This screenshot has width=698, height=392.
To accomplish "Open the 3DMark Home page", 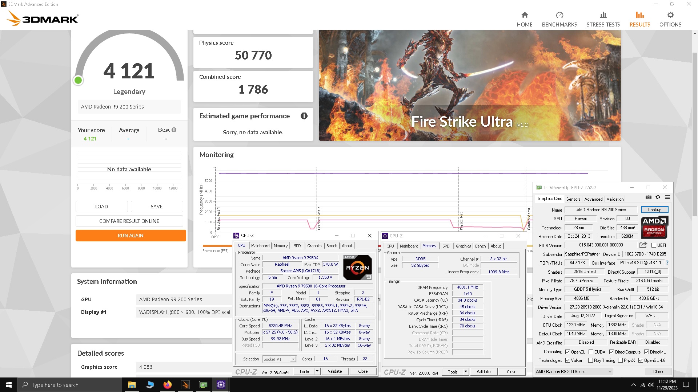I will click(524, 19).
